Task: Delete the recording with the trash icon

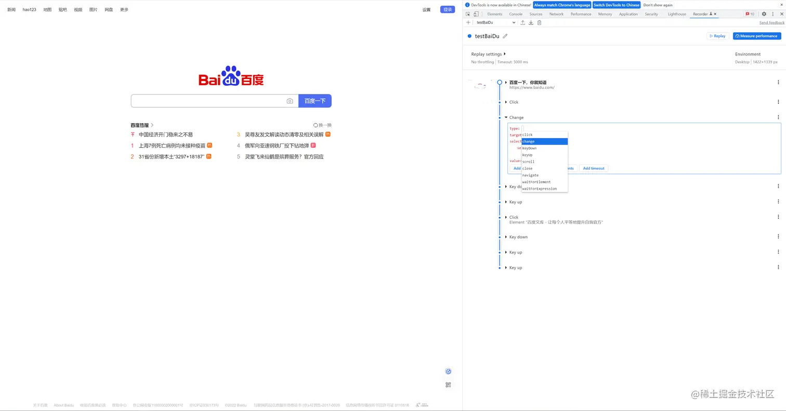Action: (x=539, y=22)
